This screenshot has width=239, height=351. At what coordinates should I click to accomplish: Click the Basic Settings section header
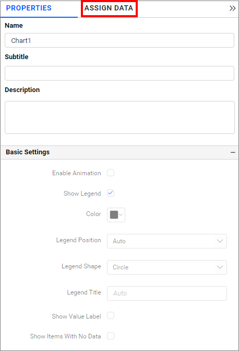tap(120, 152)
